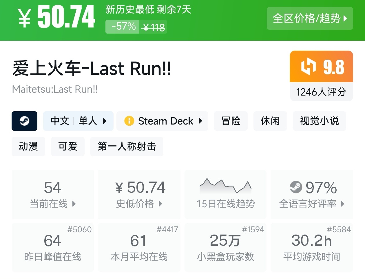Select the 可爱 cute tag

[68, 147]
